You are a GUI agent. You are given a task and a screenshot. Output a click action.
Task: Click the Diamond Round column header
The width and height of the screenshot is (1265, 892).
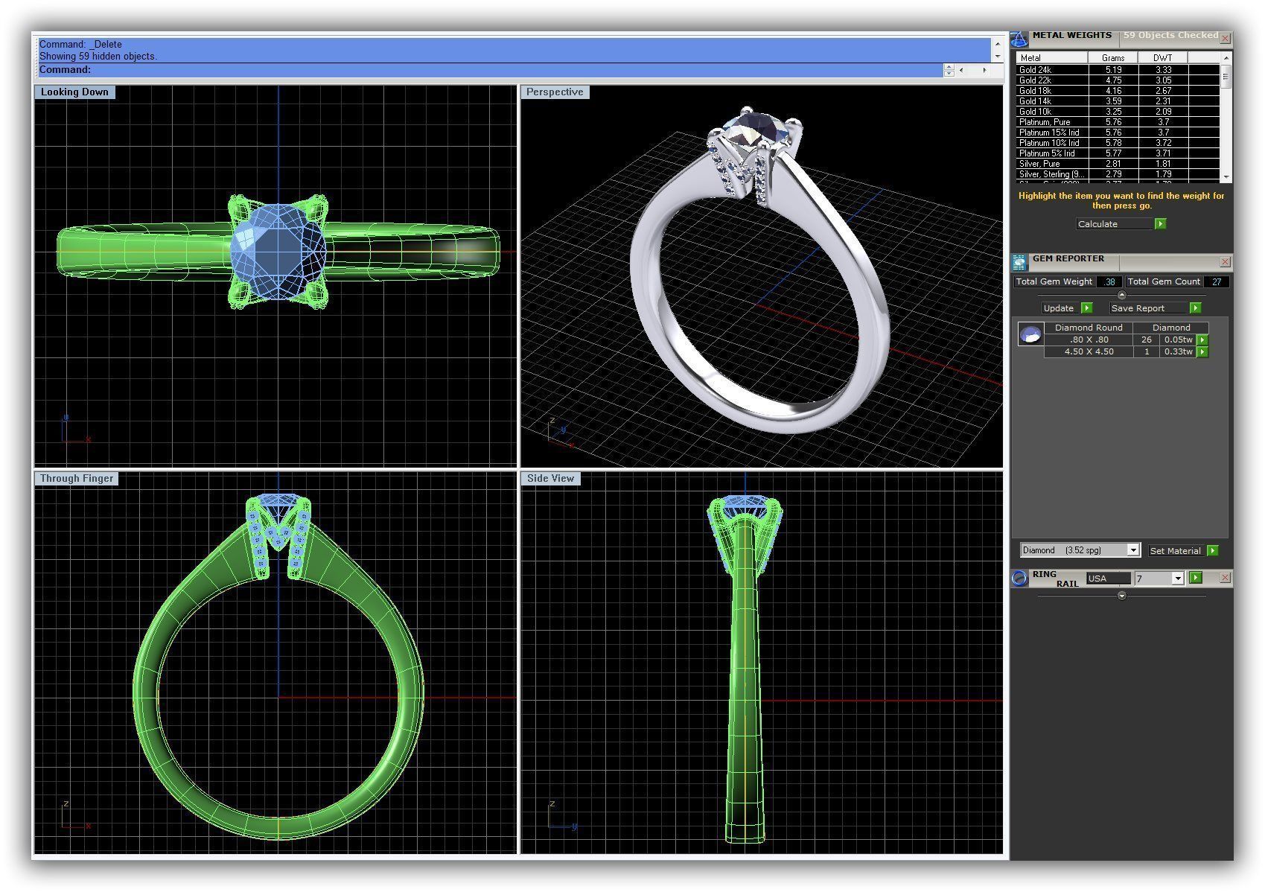click(1089, 328)
